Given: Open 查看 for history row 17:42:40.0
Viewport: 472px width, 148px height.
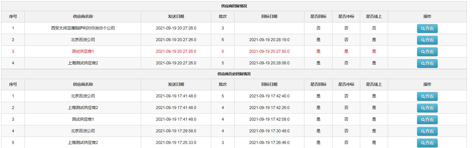Looking at the screenshot, I should coord(427,96).
